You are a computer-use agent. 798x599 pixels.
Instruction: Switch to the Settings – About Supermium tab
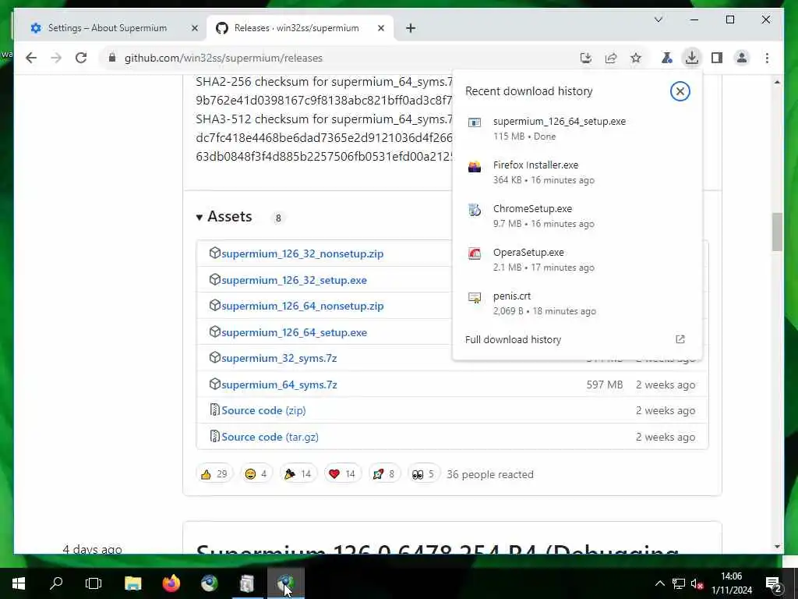108,28
